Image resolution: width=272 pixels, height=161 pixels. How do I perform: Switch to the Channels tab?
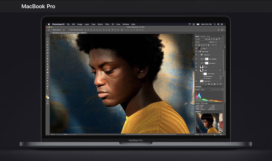(203, 36)
